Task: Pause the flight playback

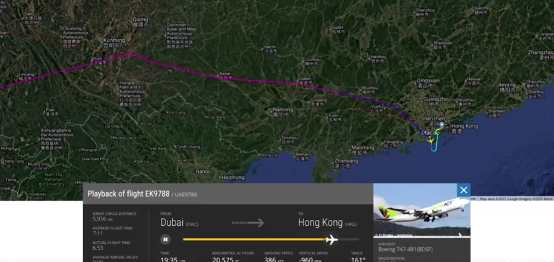Action: coord(165,239)
